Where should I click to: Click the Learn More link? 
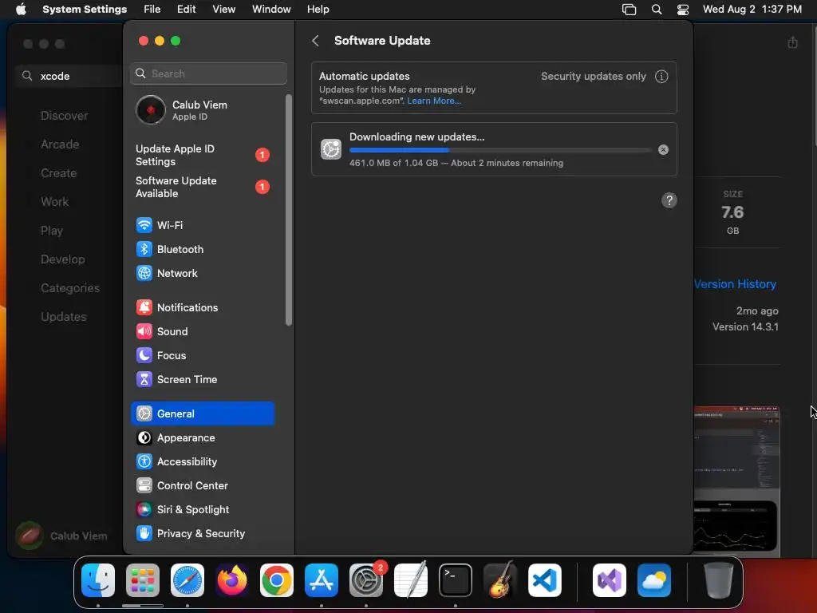click(434, 101)
